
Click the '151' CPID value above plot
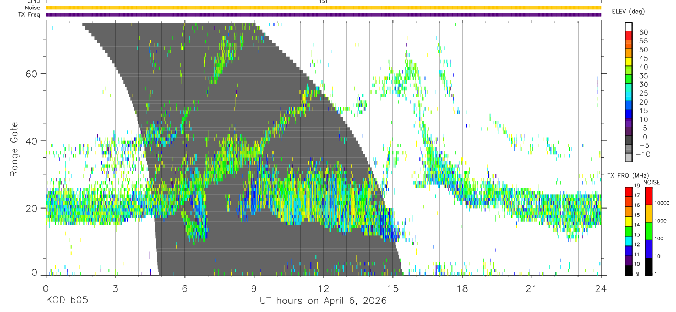point(323,2)
